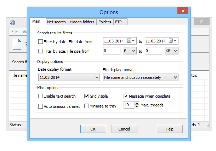Screen dimensions: 216x151
Task: Increase the Max. threads value
Action: [x=137, y=103]
